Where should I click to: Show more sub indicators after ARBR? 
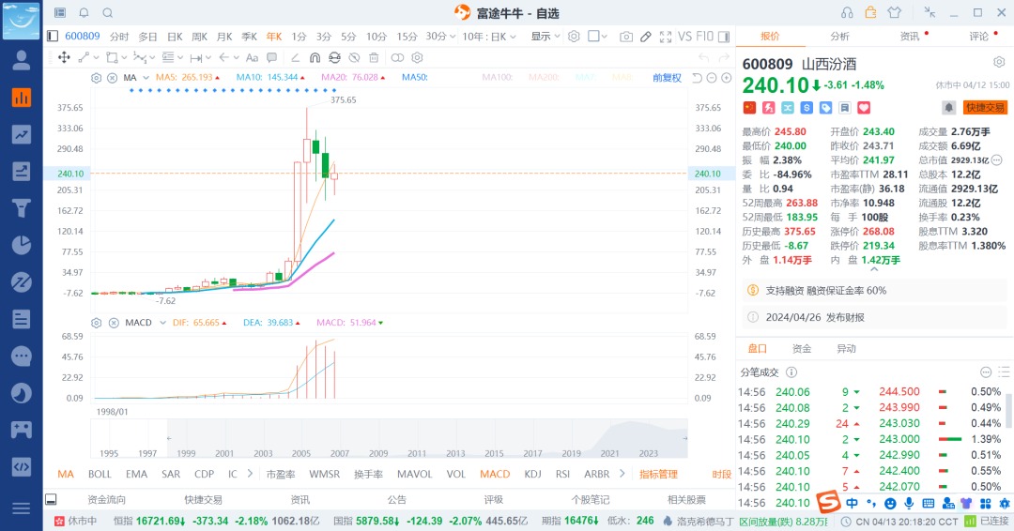[x=622, y=474]
